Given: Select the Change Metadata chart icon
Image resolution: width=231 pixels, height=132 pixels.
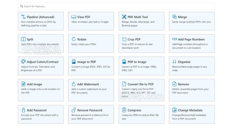Looking at the screenshot, I should (x=174, y=110).
